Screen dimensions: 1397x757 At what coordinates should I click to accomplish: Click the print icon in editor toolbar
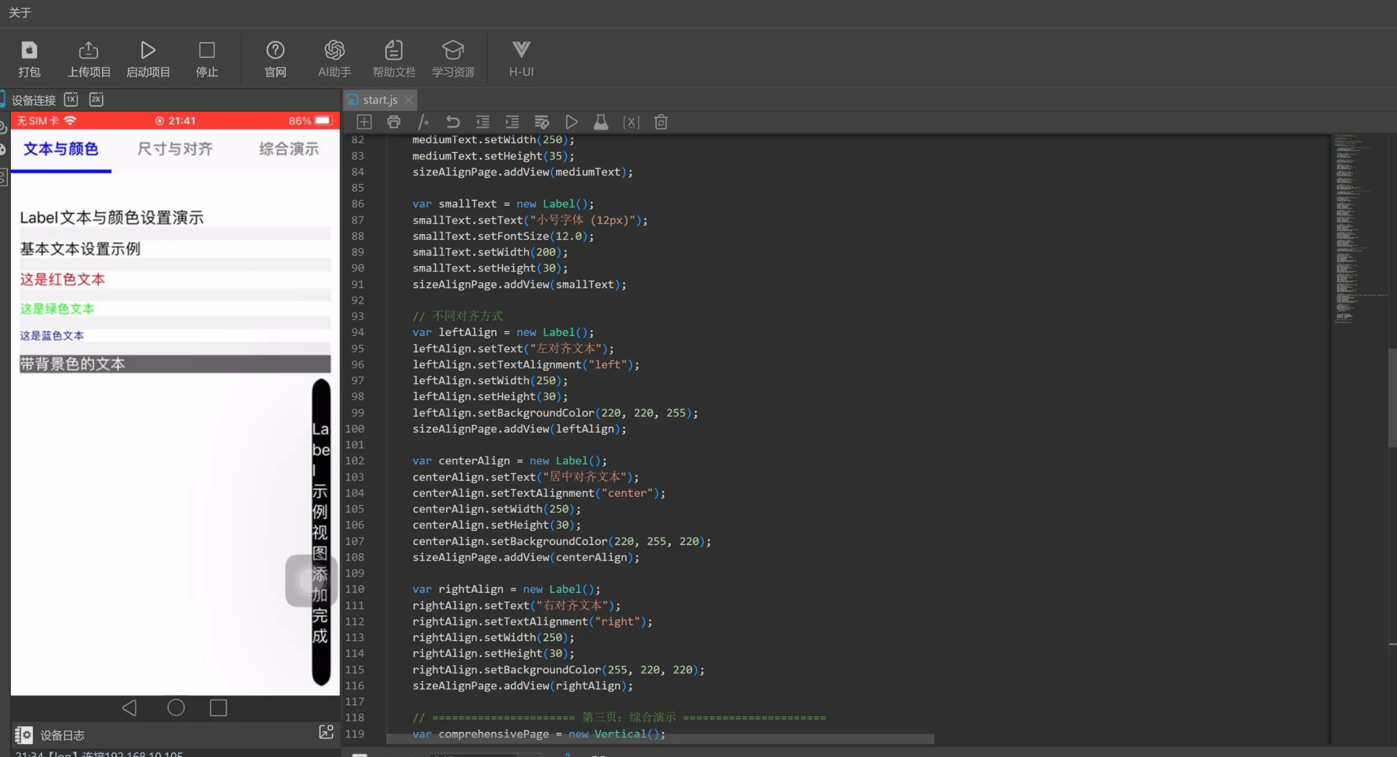point(394,122)
